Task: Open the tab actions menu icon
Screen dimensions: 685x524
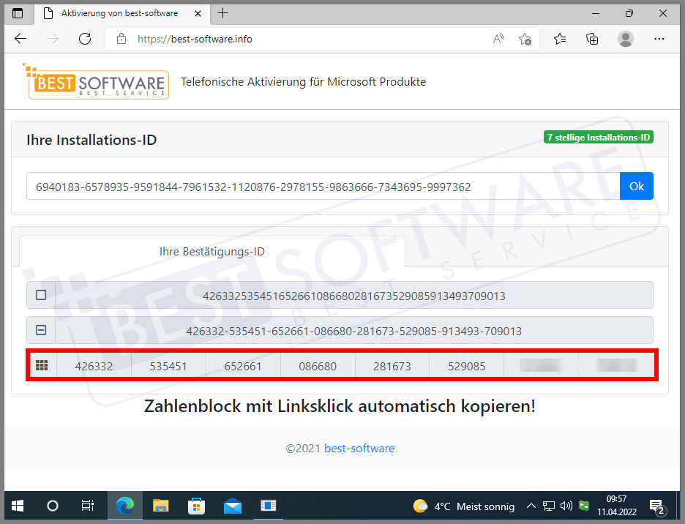Action: point(18,13)
